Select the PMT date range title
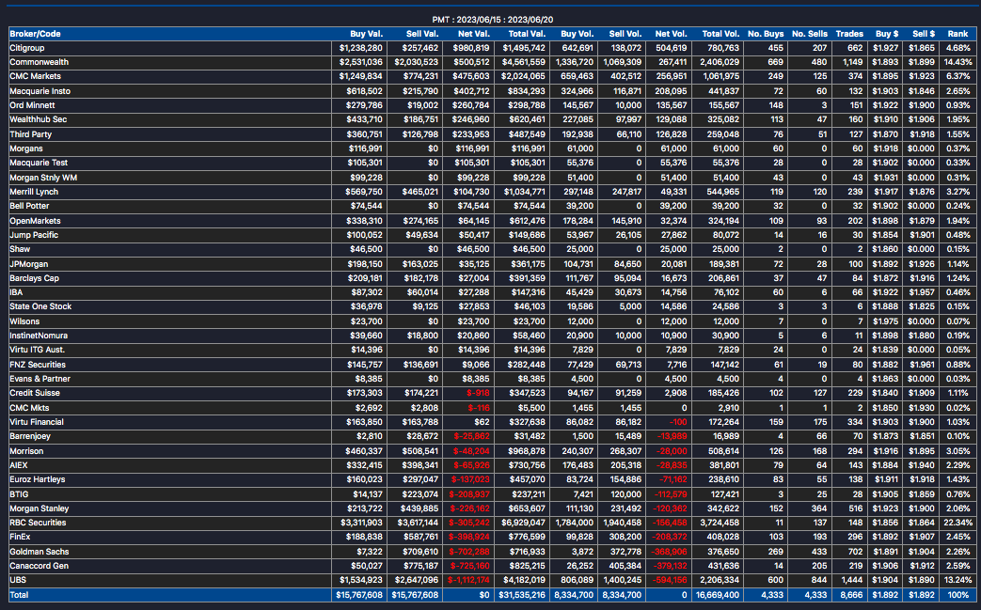The height and width of the screenshot is (610, 981). 492,20
